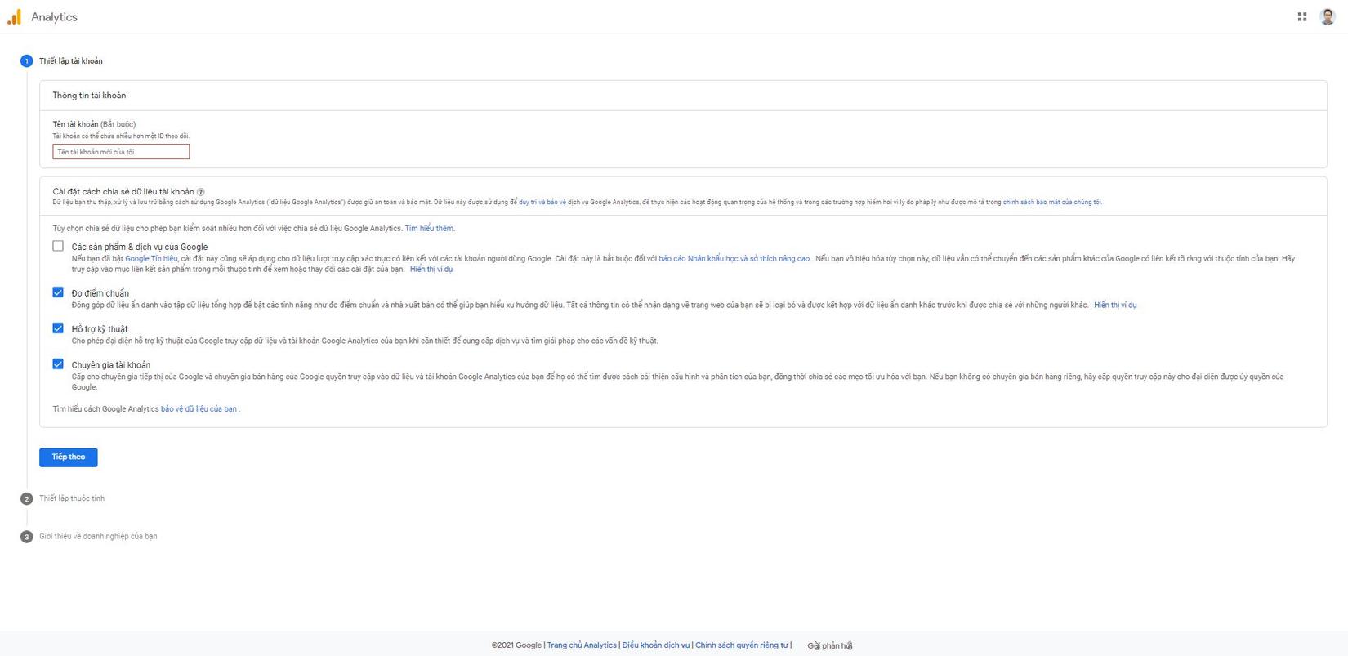Click the 'Analytics' product name in header
The height and width of the screenshot is (656, 1348).
pyautogui.click(x=54, y=17)
